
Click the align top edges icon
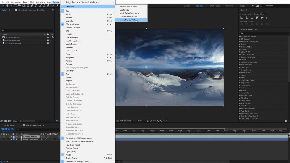pos(257,18)
